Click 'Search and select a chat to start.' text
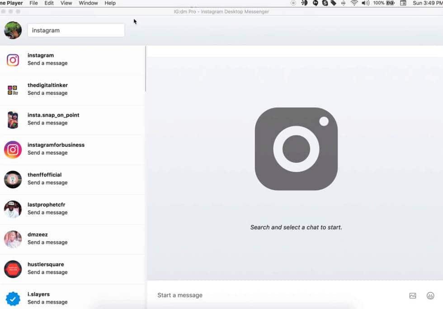This screenshot has height=309, width=443. 296,227
